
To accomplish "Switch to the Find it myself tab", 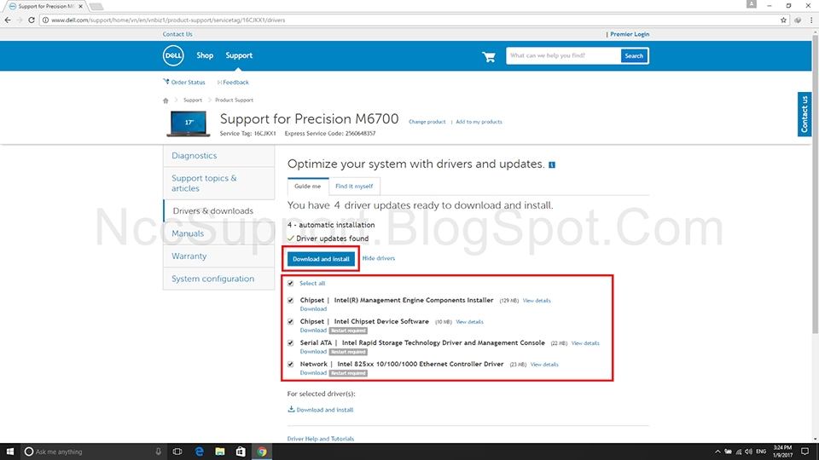I will point(354,187).
